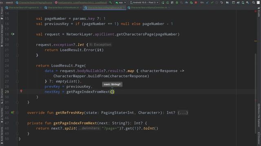Open the Emulator tool window

[259, 139]
